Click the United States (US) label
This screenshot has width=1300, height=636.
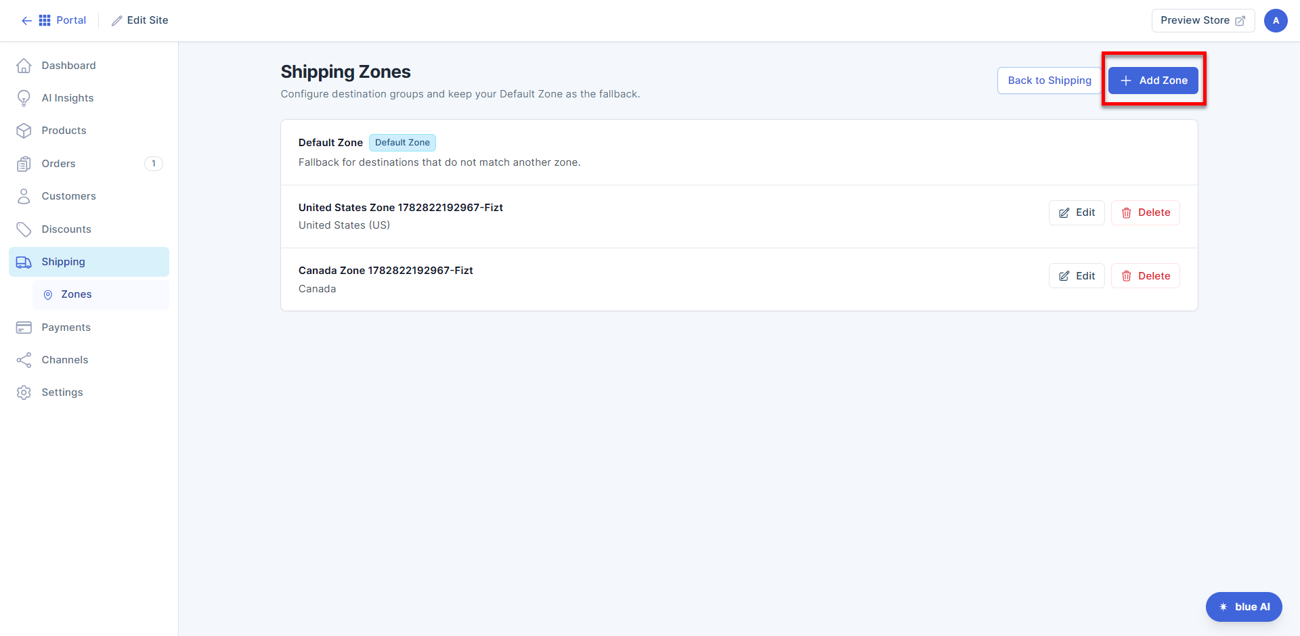pos(344,225)
